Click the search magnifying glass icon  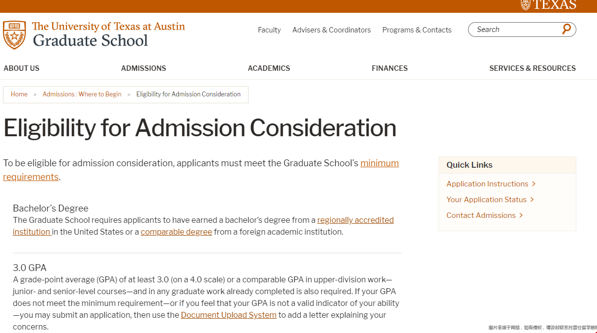tap(566, 30)
